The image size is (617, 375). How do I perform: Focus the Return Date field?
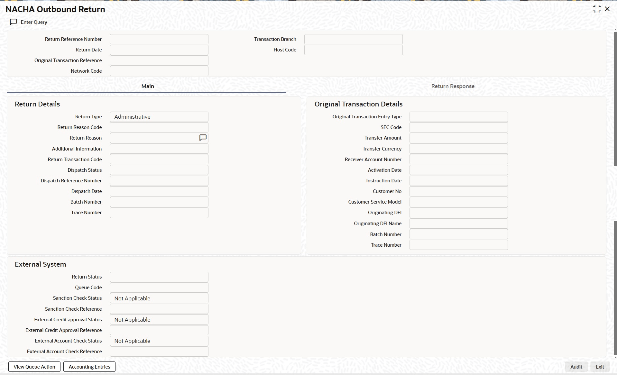(x=159, y=50)
